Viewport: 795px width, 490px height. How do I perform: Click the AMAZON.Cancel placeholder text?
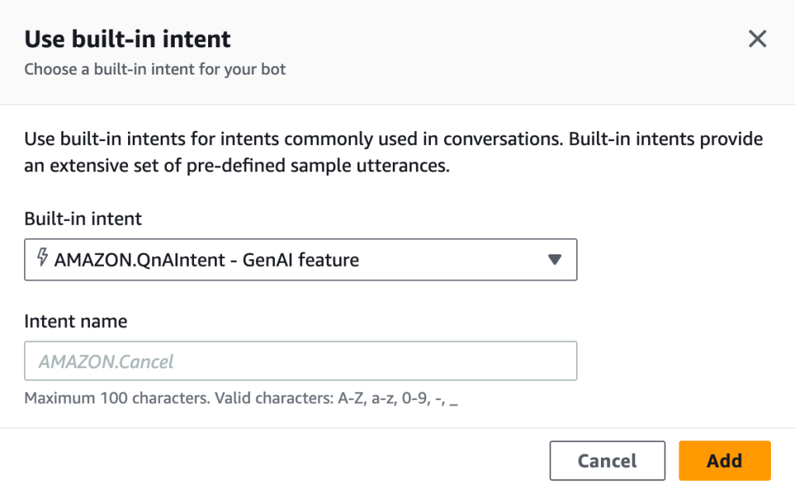tap(106, 362)
